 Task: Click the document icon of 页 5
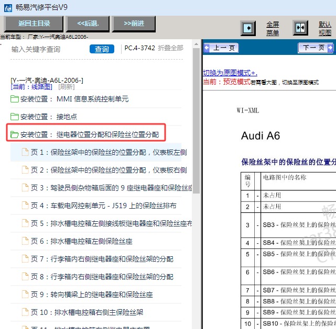(25, 223)
